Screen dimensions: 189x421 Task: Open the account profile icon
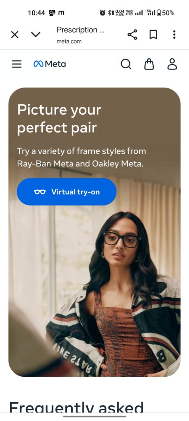[172, 64]
